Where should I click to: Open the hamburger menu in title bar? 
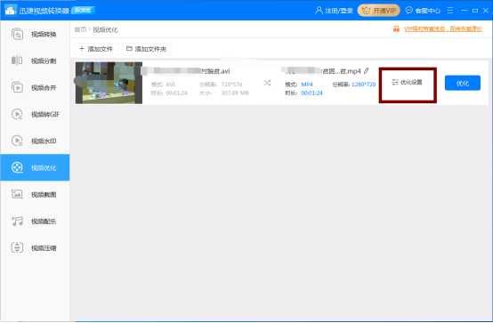pos(450,11)
